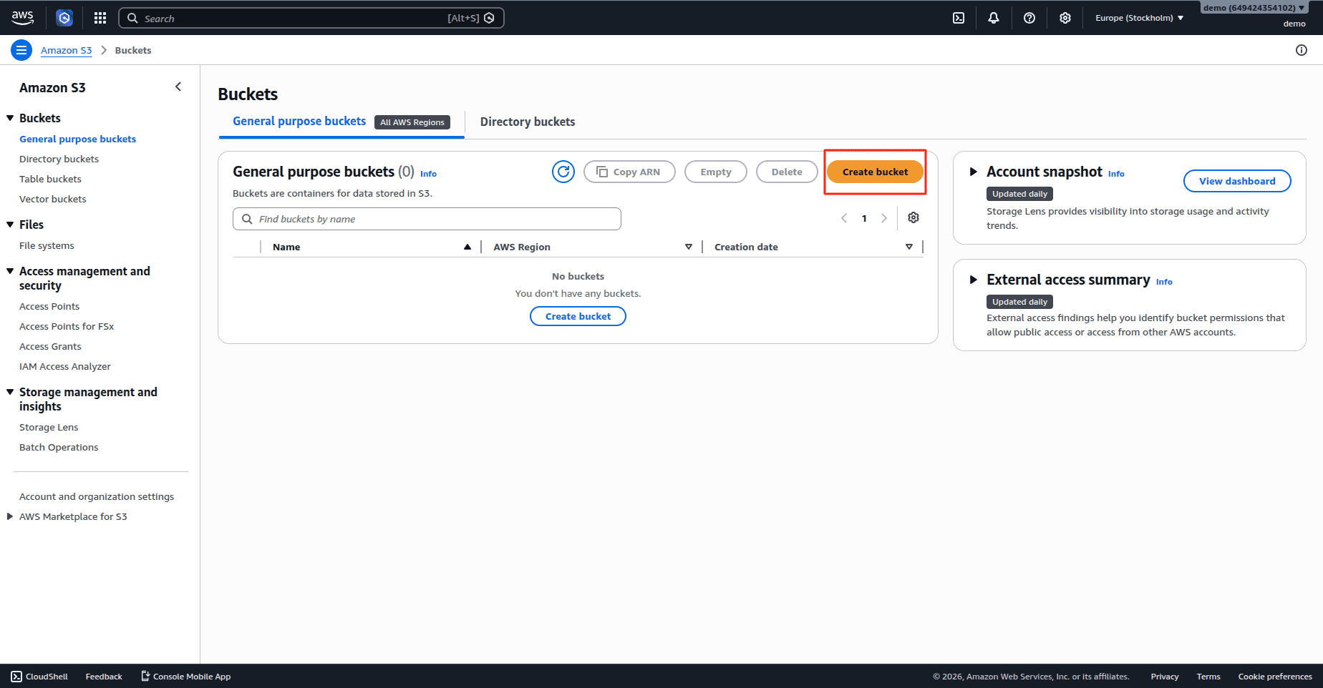Click Create bucket in the empty table
Screen dimensions: 1323x688
(x=578, y=316)
